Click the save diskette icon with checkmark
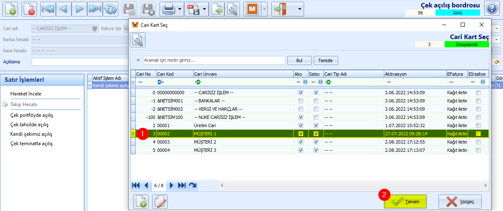The height and width of the screenshot is (211, 503). [x=130, y=9]
